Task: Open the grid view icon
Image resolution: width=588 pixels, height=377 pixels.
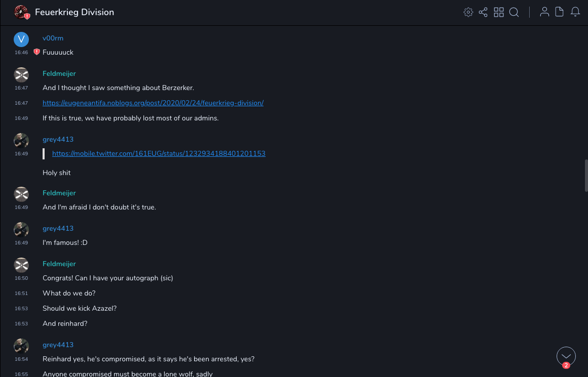Action: [x=499, y=12]
